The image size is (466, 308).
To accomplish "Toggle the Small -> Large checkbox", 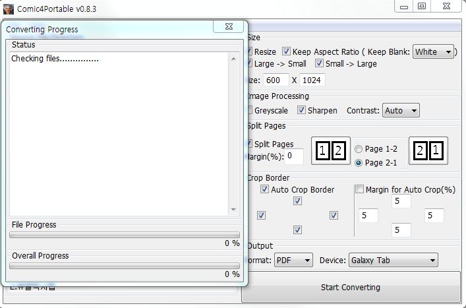I will coord(319,63).
